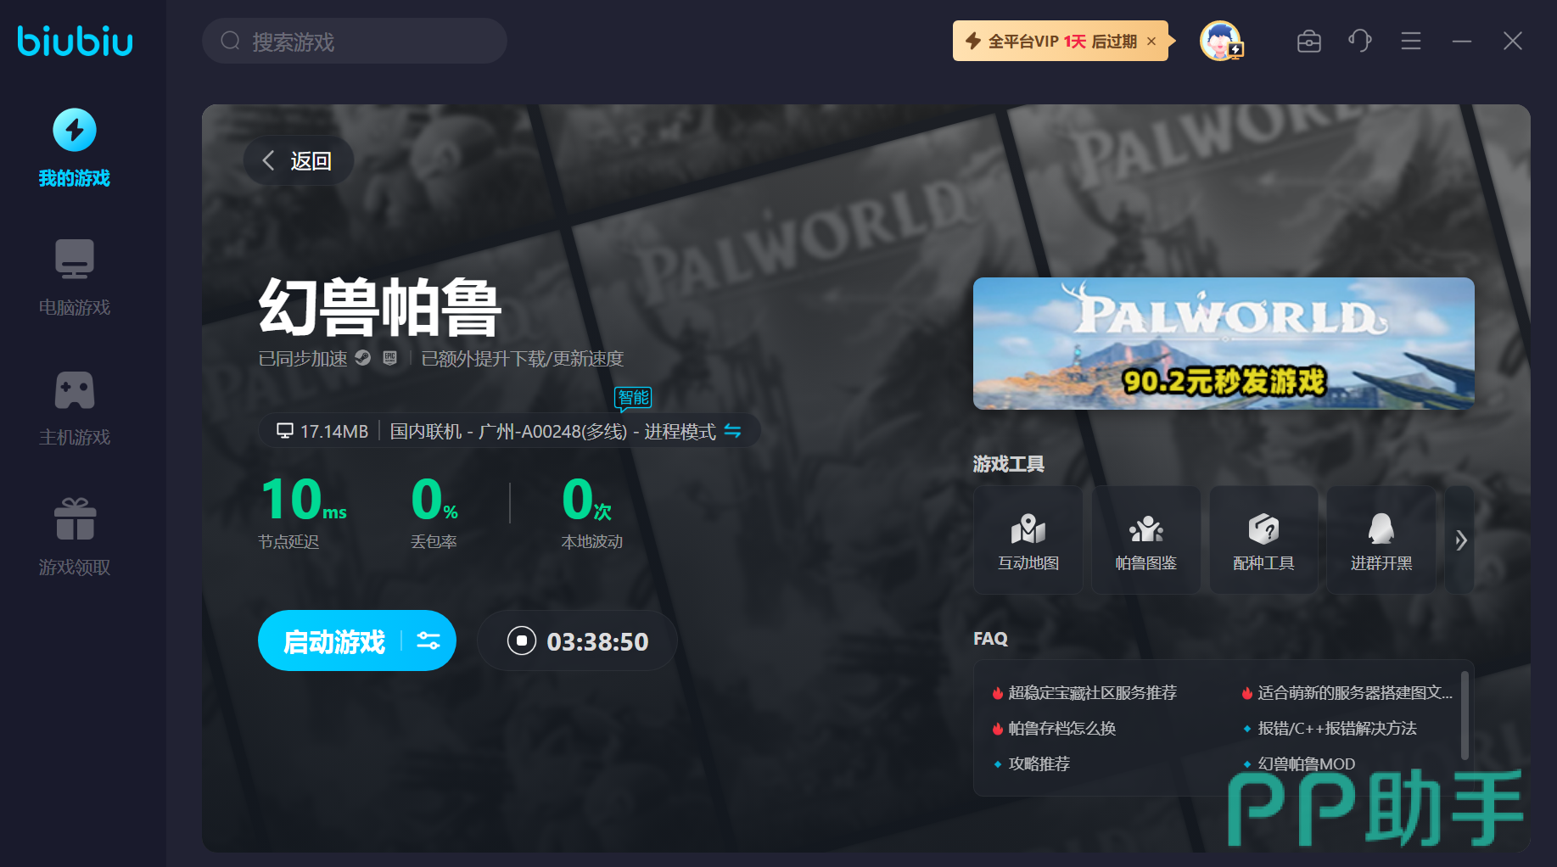Open the 互动地图 interactive map tool
1557x867 pixels.
pyautogui.click(x=1028, y=540)
